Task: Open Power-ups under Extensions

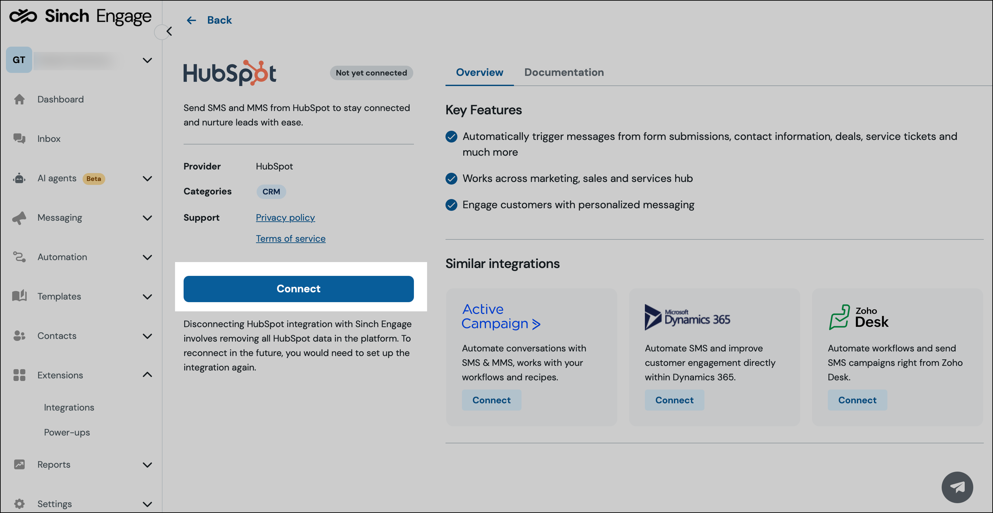Action: pyautogui.click(x=67, y=432)
